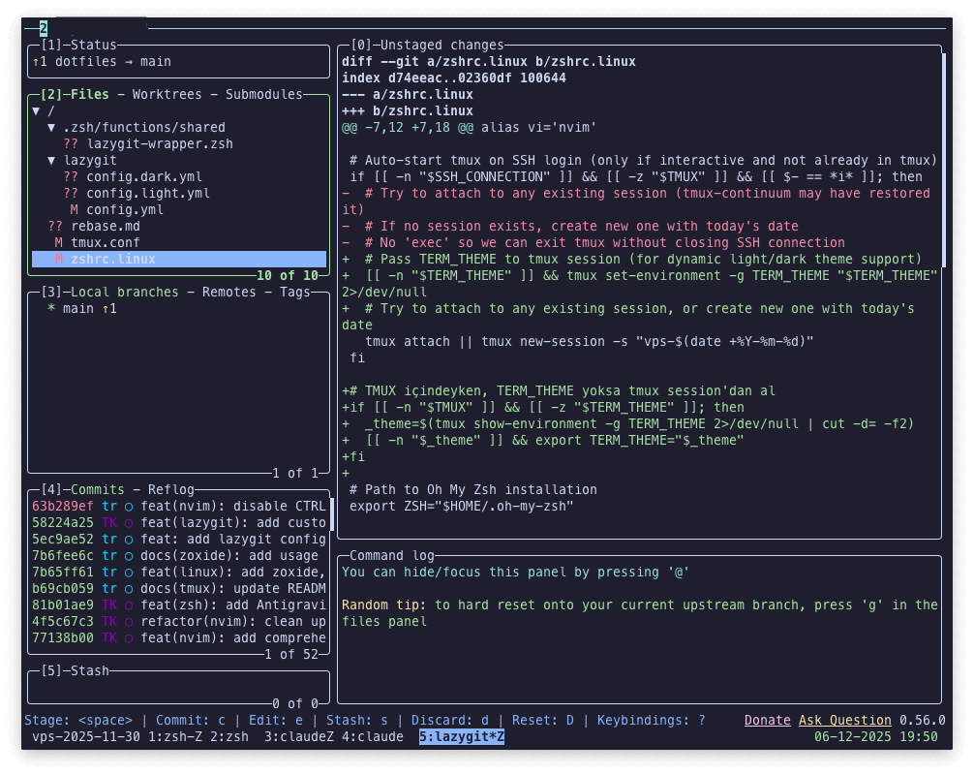Screen dimensions: 974x775
Task: Select tmux window 5:lazygit*Z
Action: point(462,737)
